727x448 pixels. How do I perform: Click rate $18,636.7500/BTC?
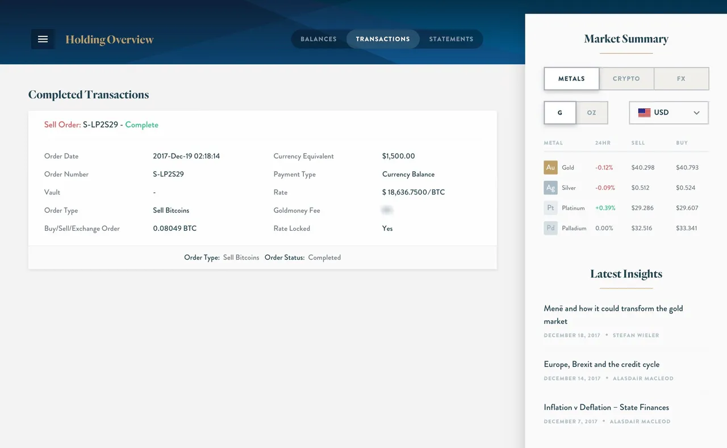(x=413, y=192)
